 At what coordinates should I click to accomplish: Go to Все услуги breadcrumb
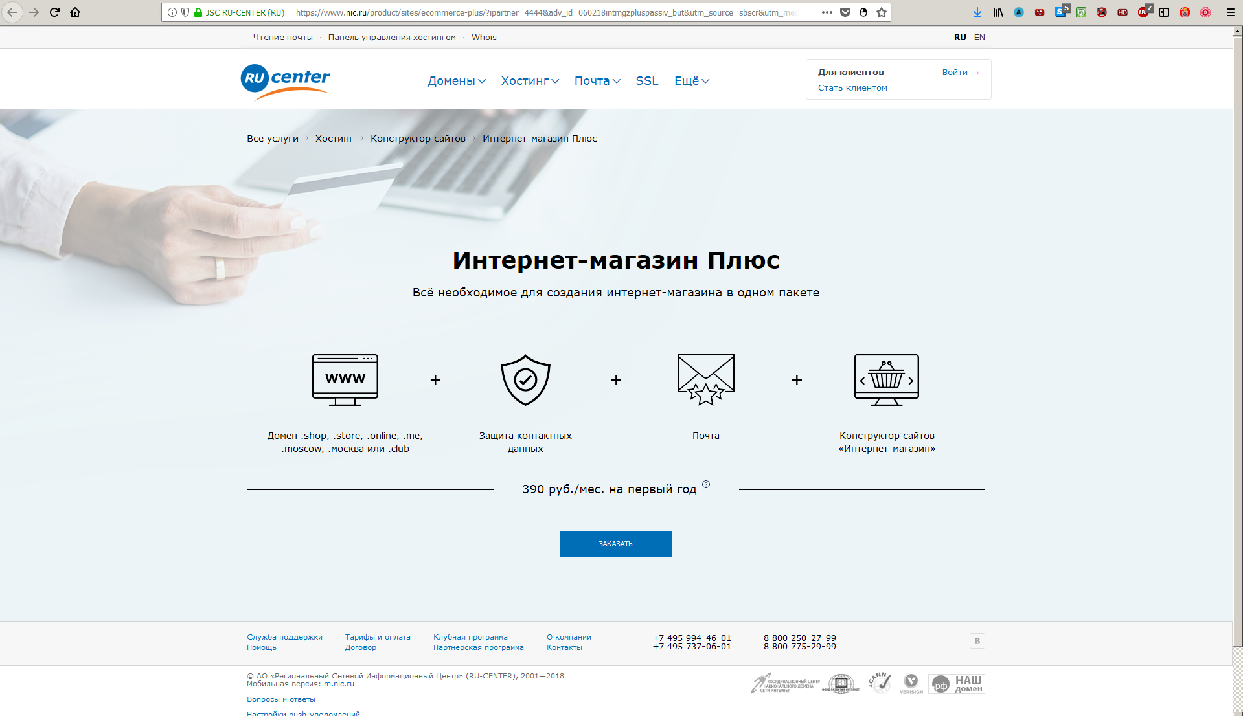(273, 139)
